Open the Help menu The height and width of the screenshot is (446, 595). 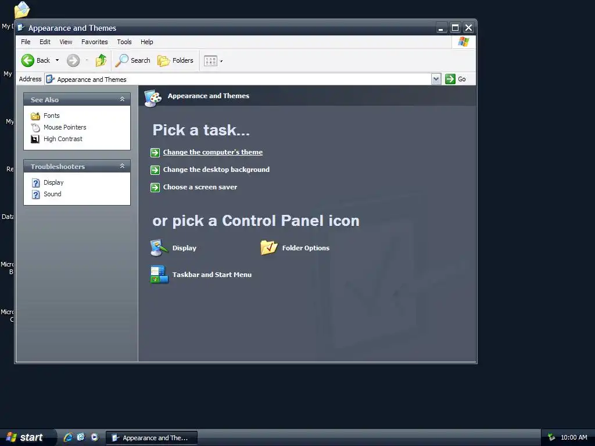[x=147, y=42]
